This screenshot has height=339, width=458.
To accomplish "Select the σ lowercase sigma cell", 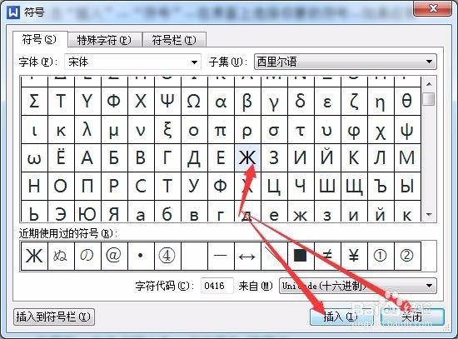I will click(x=274, y=129).
